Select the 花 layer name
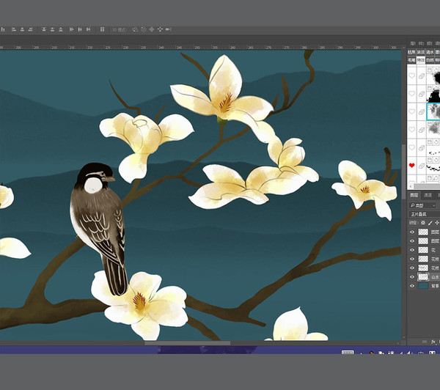 (433, 250)
